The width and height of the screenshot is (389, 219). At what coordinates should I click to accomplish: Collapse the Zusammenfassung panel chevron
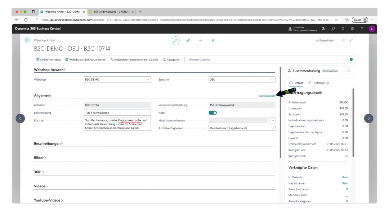(349, 71)
